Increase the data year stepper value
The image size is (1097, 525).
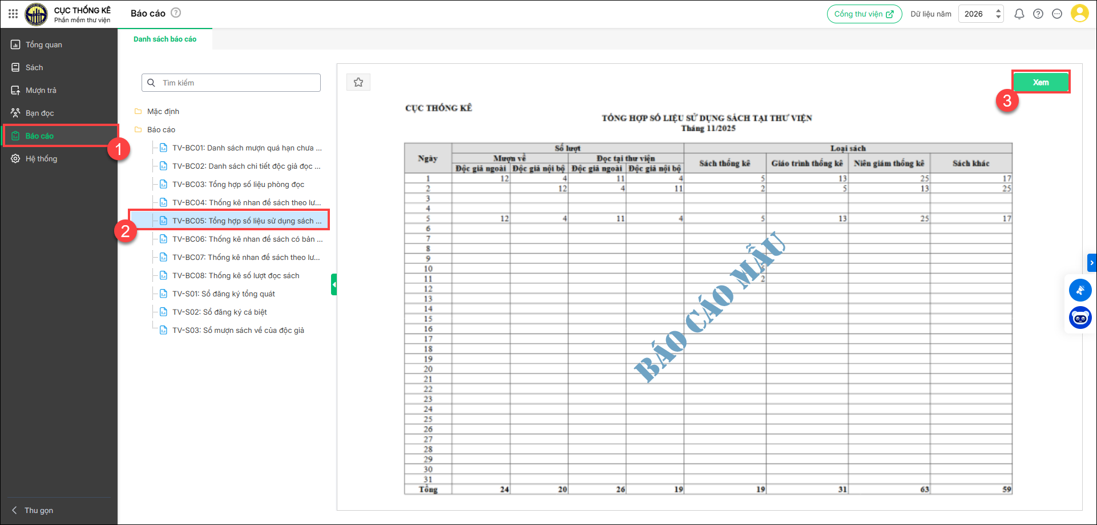pyautogui.click(x=998, y=10)
